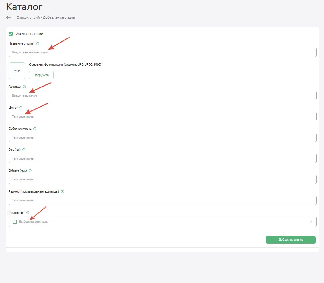Click the Image thumbnail placeholder
324x283 pixels.
(17, 71)
